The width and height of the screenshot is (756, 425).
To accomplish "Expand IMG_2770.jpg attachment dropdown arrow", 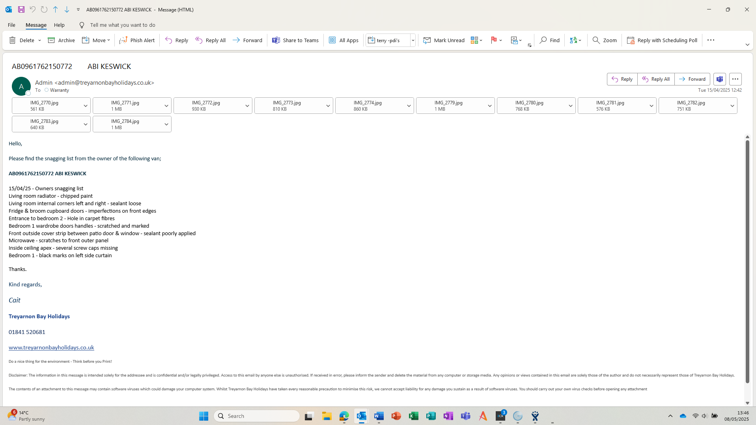I will click(x=85, y=106).
